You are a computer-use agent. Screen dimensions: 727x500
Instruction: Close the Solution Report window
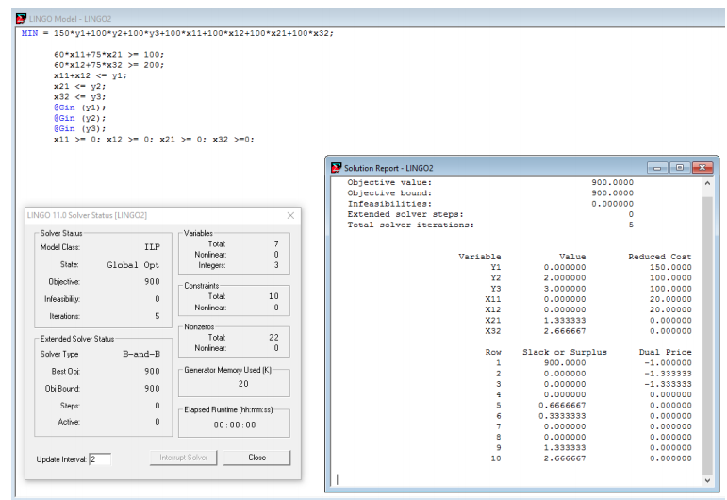tap(701, 168)
